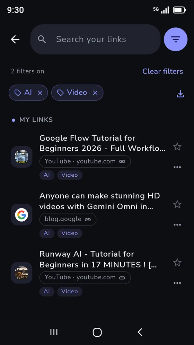The width and height of the screenshot is (194, 345).
Task: Star the Google Flow Tutorial link
Action: (x=177, y=147)
